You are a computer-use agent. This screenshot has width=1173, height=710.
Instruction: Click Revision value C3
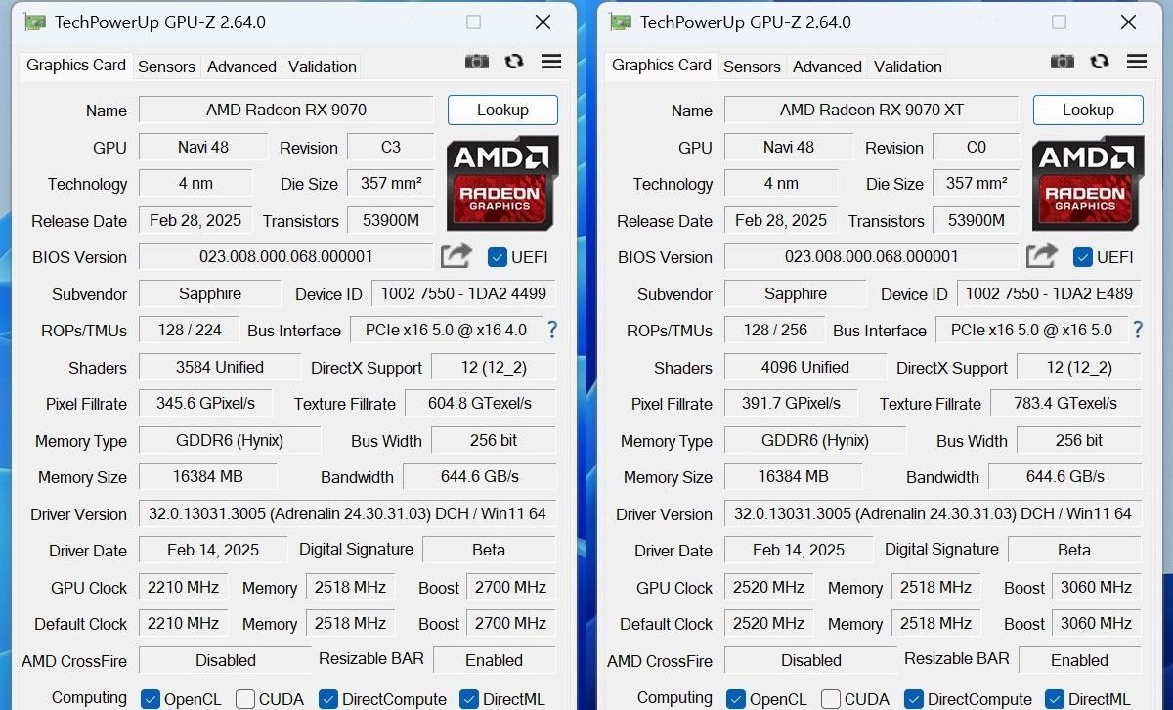tap(391, 147)
